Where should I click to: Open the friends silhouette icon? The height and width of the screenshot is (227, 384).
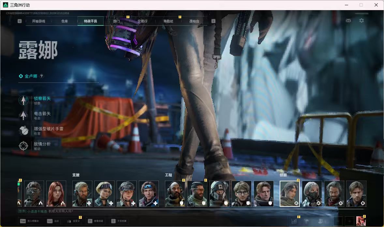click(320, 221)
